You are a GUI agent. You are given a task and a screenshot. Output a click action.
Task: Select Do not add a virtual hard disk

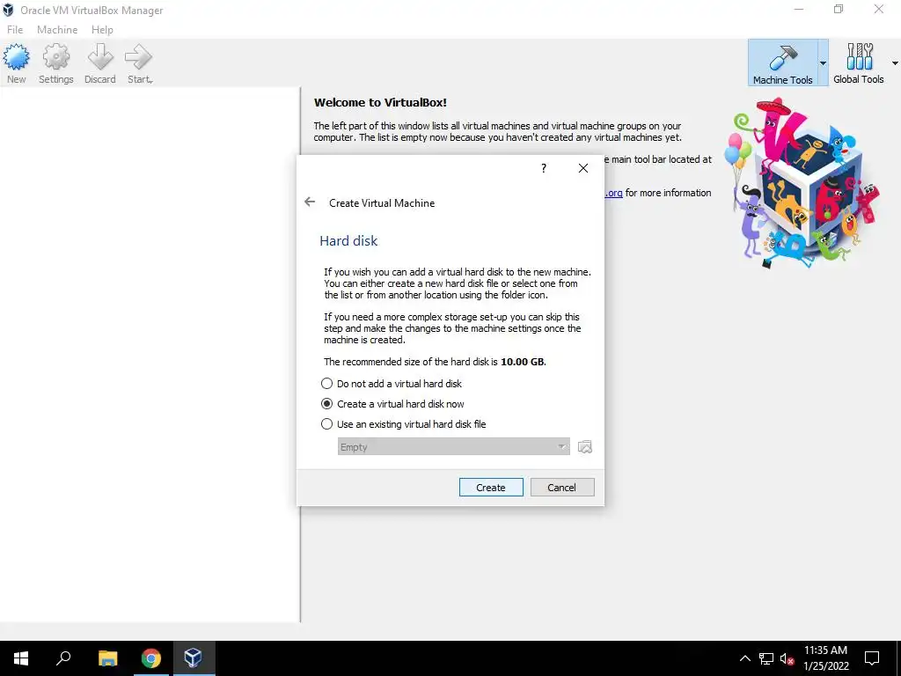[392, 384]
